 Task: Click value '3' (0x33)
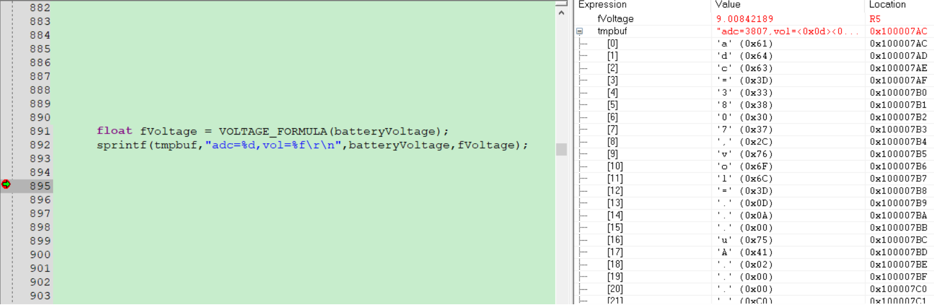tap(745, 92)
